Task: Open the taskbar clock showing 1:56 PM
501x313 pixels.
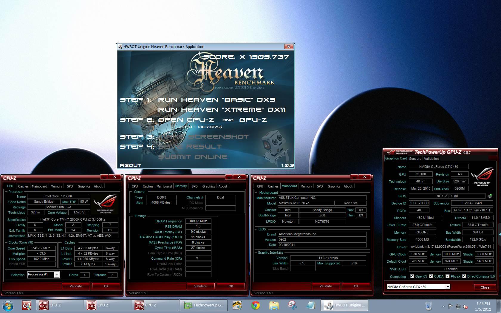Action: pyautogui.click(x=483, y=306)
